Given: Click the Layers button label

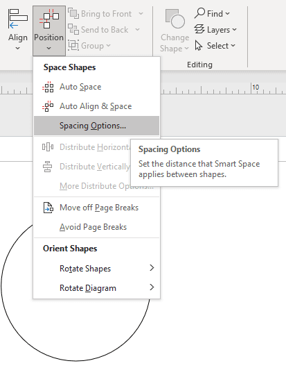Looking at the screenshot, I should coord(218,30).
